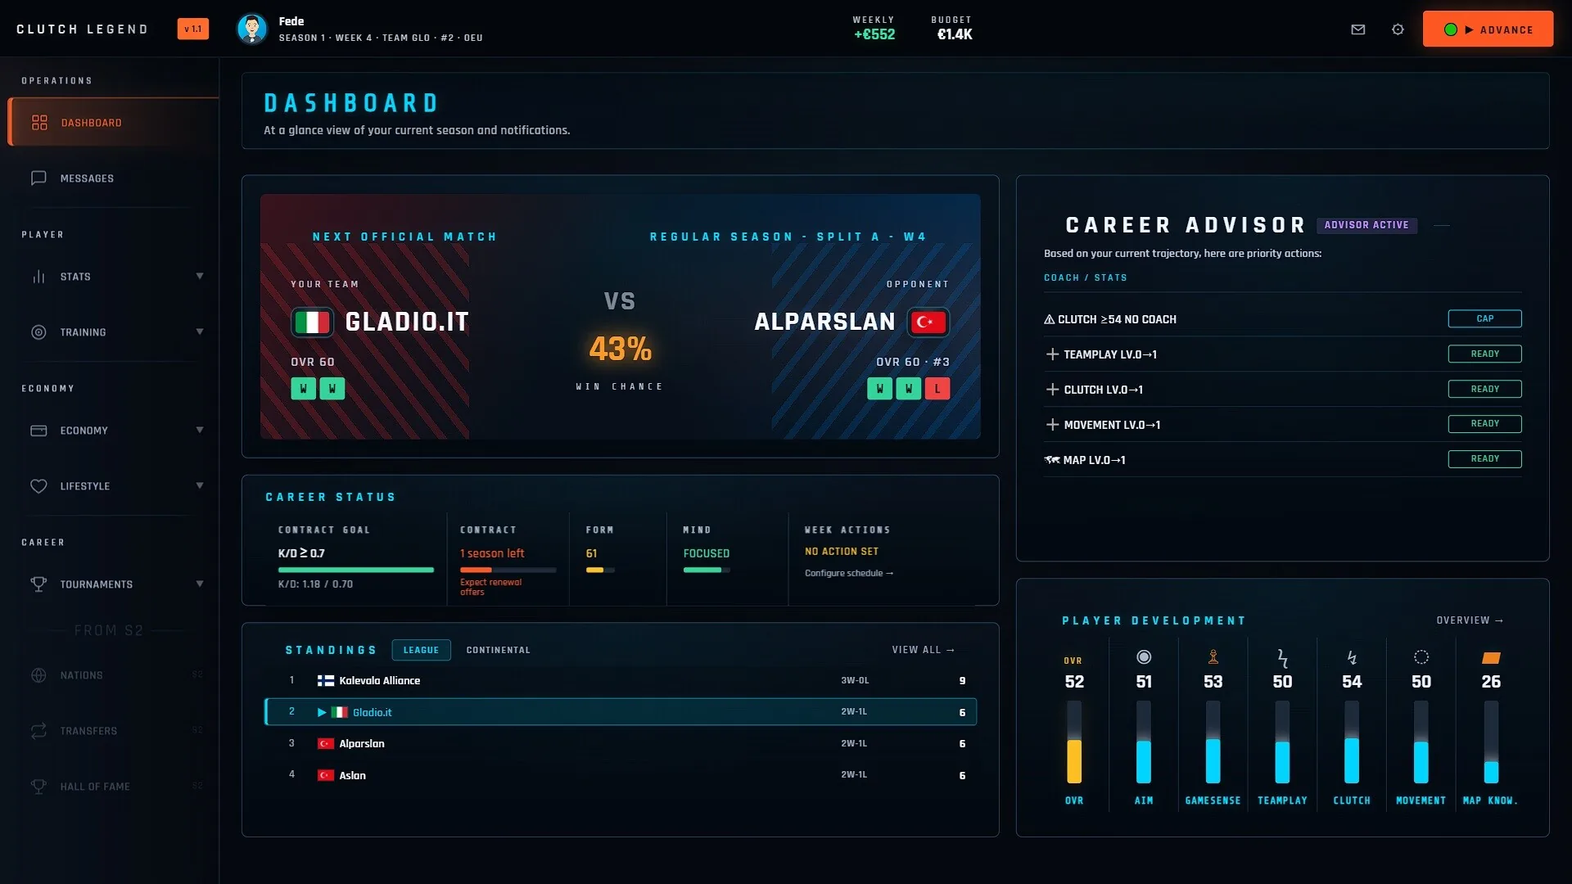Select the Gladio.it standings row
1572x884 pixels.
(621, 712)
